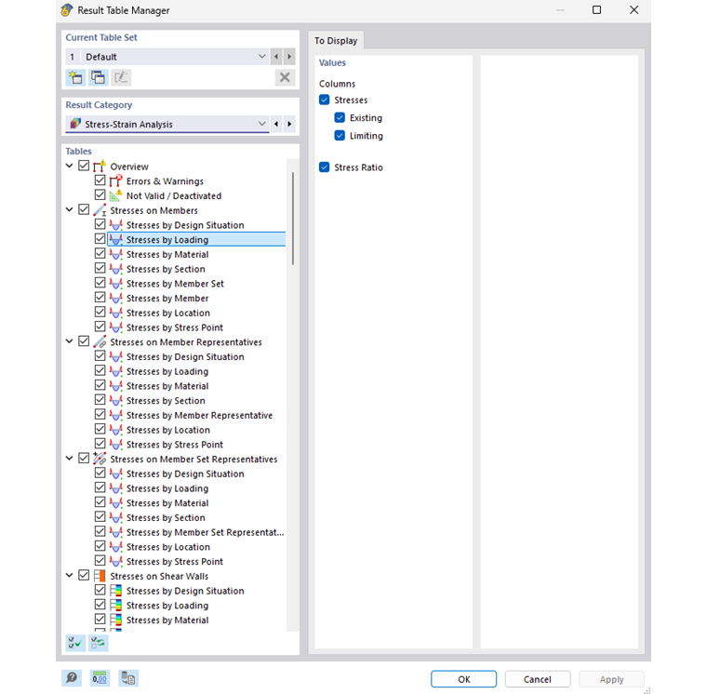The width and height of the screenshot is (707, 694).
Task: Collapse the Stresses on Shear Walls group
Action: (x=70, y=575)
